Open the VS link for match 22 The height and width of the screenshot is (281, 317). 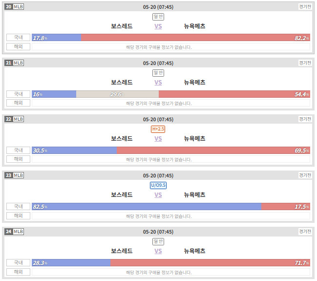point(158,139)
